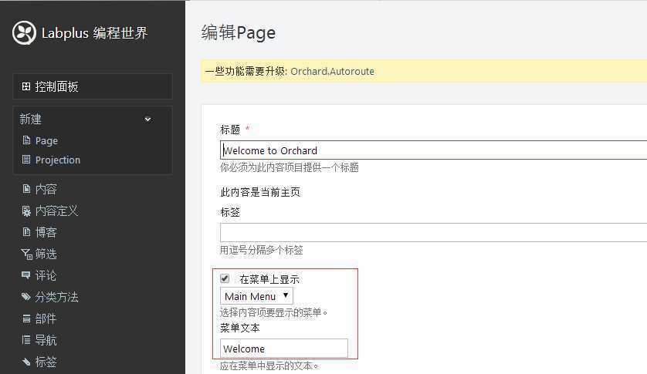Click the 选择内容项要显示的菜单 hint text
Viewport: 647px width, 374px height.
click(273, 312)
